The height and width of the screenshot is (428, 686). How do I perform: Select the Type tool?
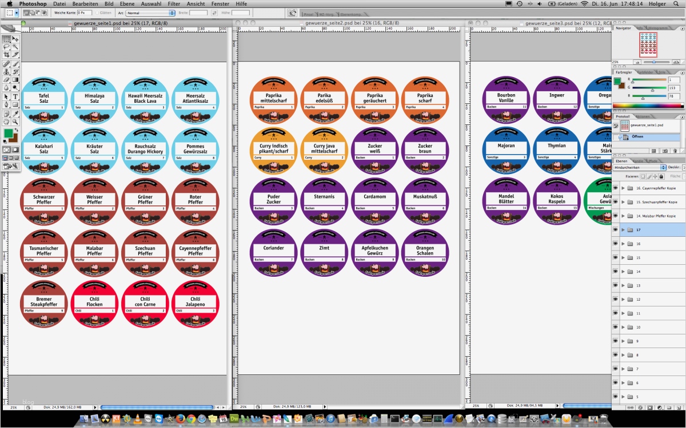(15, 97)
